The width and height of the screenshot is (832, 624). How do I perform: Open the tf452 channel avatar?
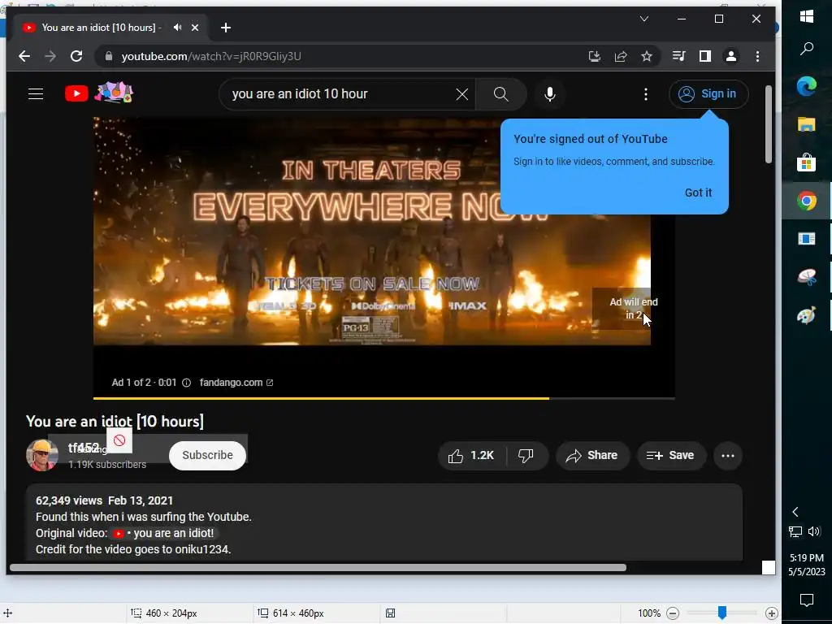tap(42, 455)
